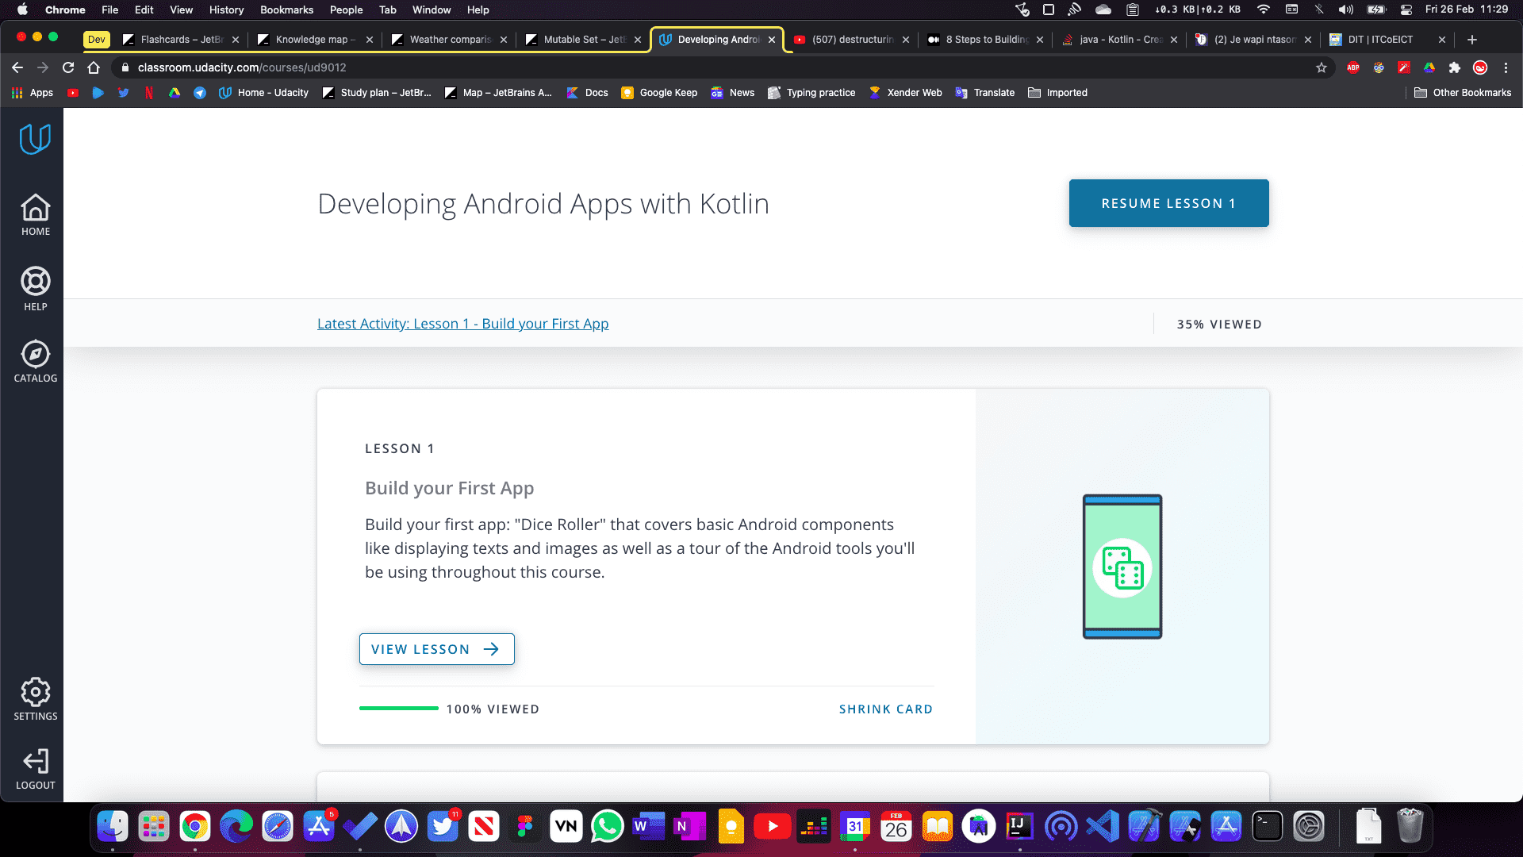Viewport: 1523px width, 857px height.
Task: Open the Bookmarks menu in the menu bar
Action: (x=286, y=10)
